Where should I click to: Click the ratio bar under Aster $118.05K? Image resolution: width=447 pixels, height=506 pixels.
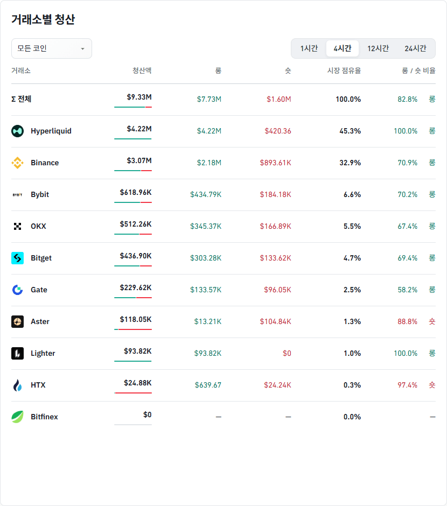click(133, 329)
